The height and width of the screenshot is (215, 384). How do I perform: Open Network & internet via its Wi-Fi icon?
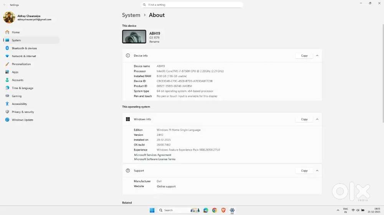7,56
